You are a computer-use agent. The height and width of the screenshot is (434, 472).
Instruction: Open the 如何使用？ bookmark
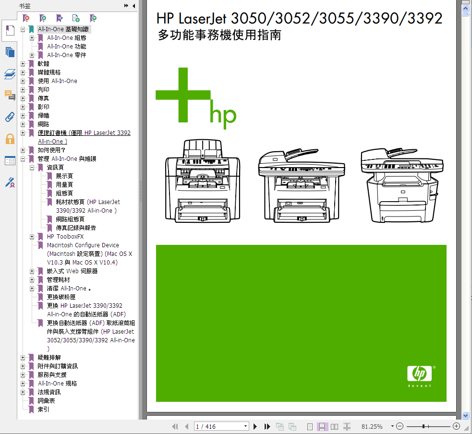(x=51, y=150)
